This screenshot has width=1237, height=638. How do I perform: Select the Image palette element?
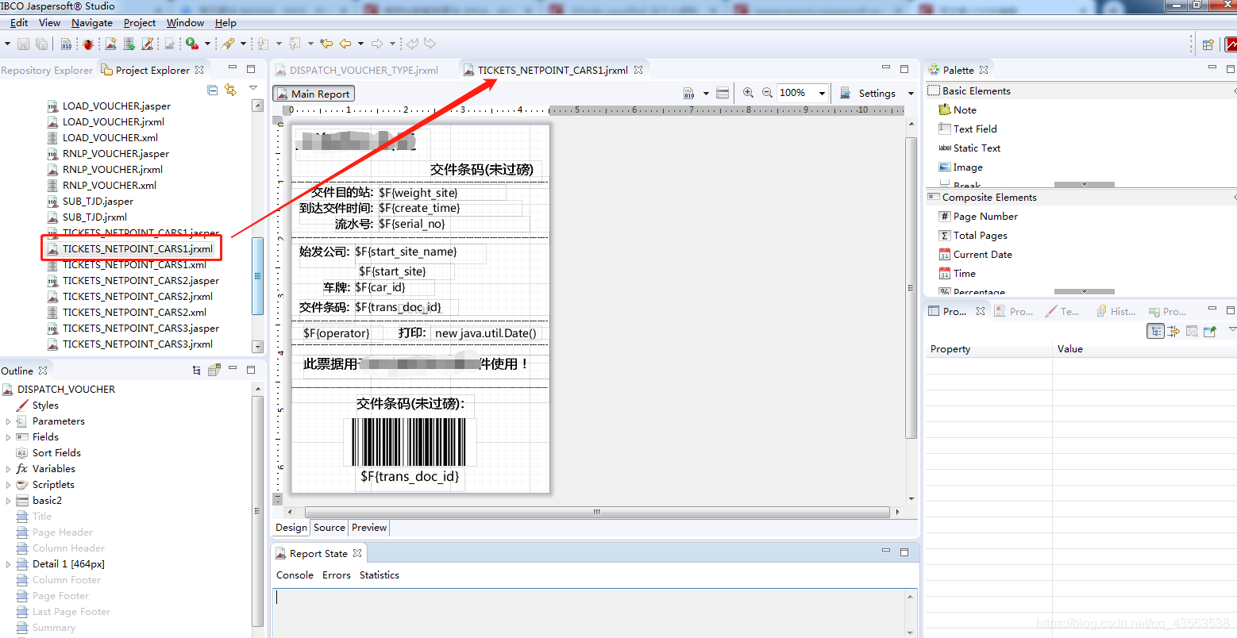[961, 167]
